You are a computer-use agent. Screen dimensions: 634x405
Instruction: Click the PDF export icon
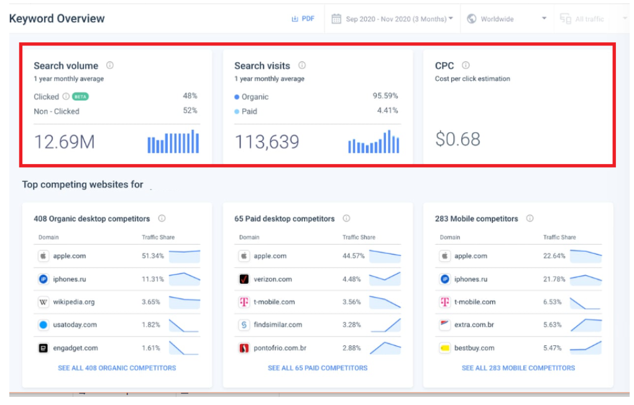pyautogui.click(x=295, y=19)
